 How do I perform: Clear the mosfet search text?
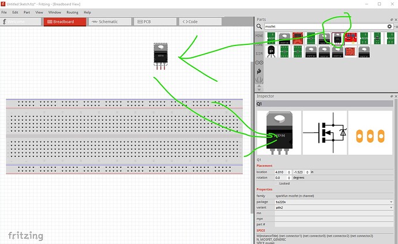click(x=389, y=26)
